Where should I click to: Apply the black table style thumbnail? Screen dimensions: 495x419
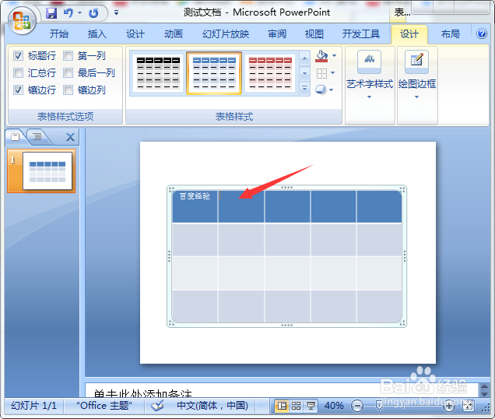pos(158,73)
